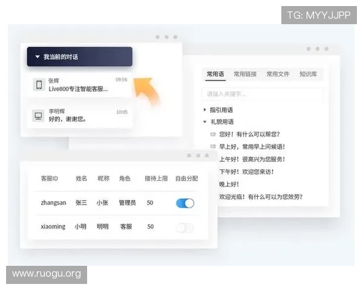Click the 09:56 timestamp on 张辉 chat
The width and height of the screenshot is (363, 290).
(x=122, y=80)
